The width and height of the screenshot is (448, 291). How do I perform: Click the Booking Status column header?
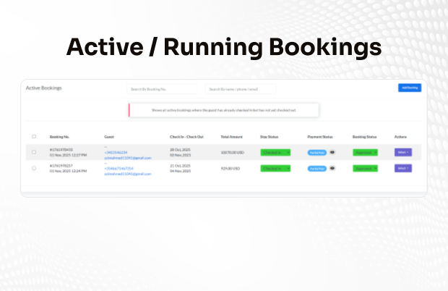(364, 137)
